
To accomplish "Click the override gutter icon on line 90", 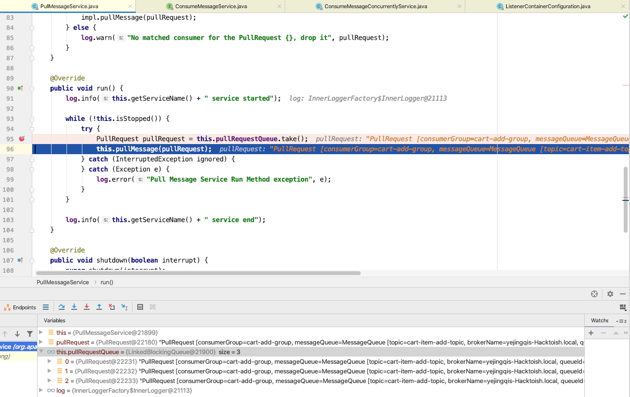I will click(20, 88).
